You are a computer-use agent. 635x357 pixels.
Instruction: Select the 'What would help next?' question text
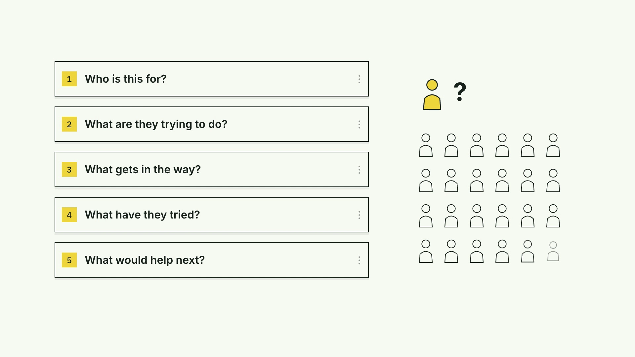(x=145, y=260)
